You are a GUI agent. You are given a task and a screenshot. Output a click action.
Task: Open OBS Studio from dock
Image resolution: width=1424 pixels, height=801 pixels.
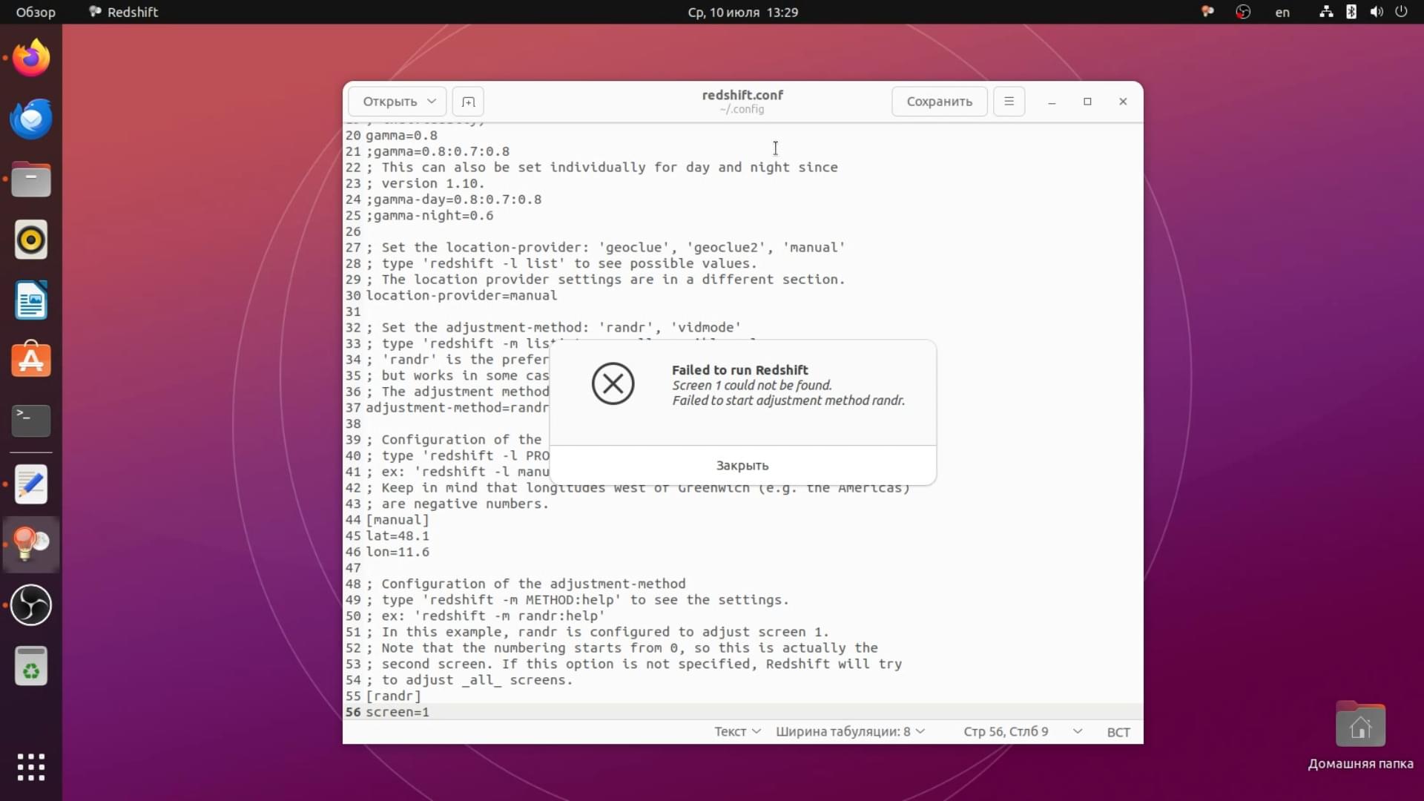point(31,605)
